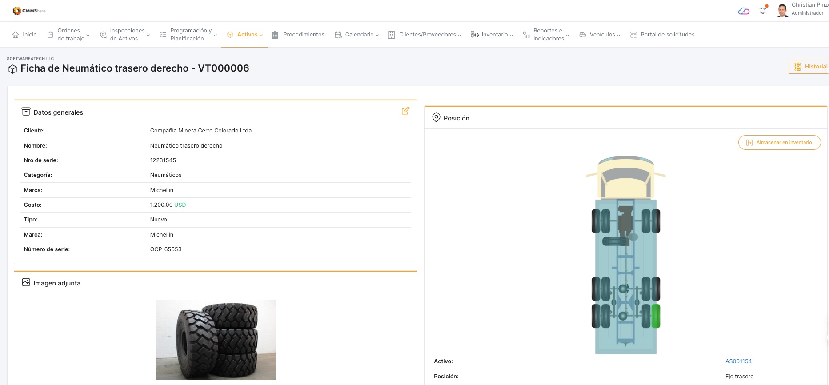Expand the Inventario dropdown

pos(492,35)
